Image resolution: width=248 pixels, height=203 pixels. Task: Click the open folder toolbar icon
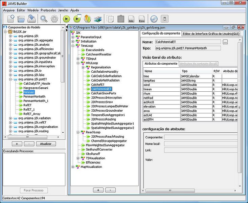[x=21, y=19]
